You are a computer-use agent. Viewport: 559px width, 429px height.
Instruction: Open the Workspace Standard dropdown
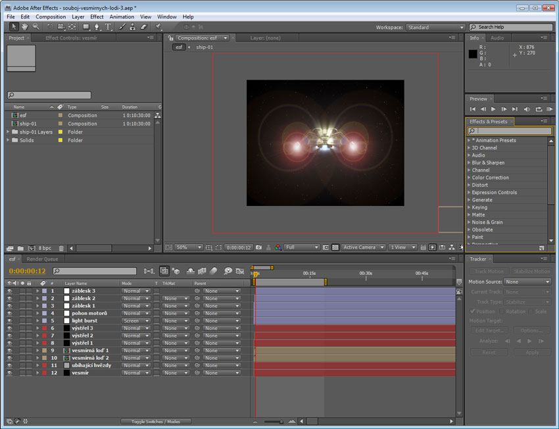(x=435, y=28)
